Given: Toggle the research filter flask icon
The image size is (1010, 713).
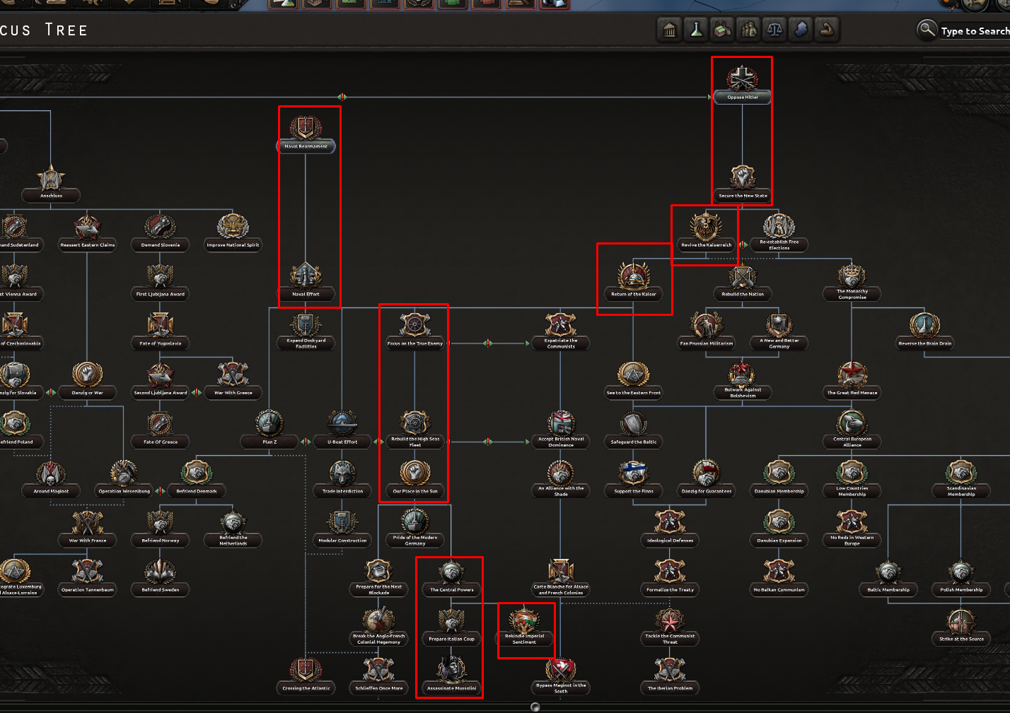Looking at the screenshot, I should click(696, 30).
